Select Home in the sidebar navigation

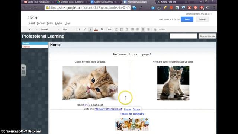35,44
